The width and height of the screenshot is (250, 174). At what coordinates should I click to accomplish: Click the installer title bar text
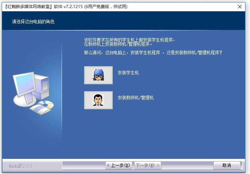pos(66,7)
